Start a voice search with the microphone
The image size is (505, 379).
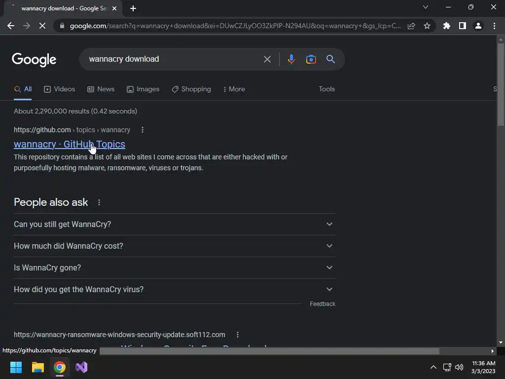point(291,59)
